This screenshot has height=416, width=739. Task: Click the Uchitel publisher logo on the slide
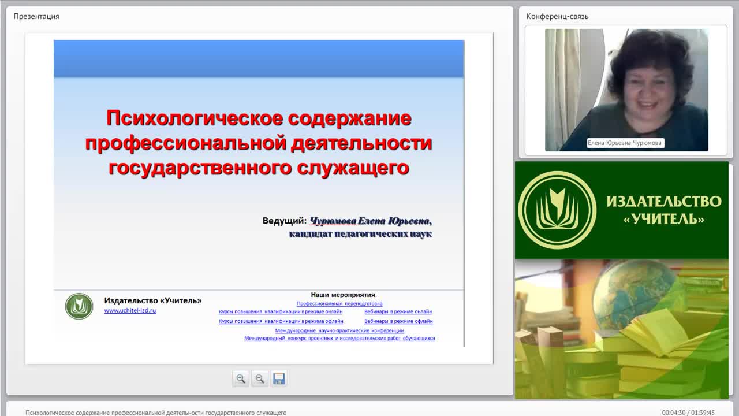tap(79, 306)
